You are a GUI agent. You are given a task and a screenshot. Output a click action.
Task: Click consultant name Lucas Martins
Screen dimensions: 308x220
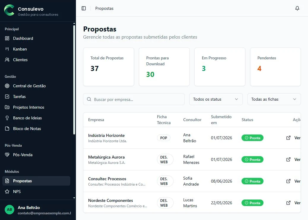(190, 203)
